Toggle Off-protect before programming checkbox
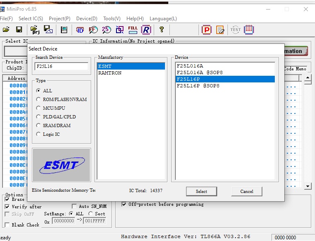 tap(124, 204)
